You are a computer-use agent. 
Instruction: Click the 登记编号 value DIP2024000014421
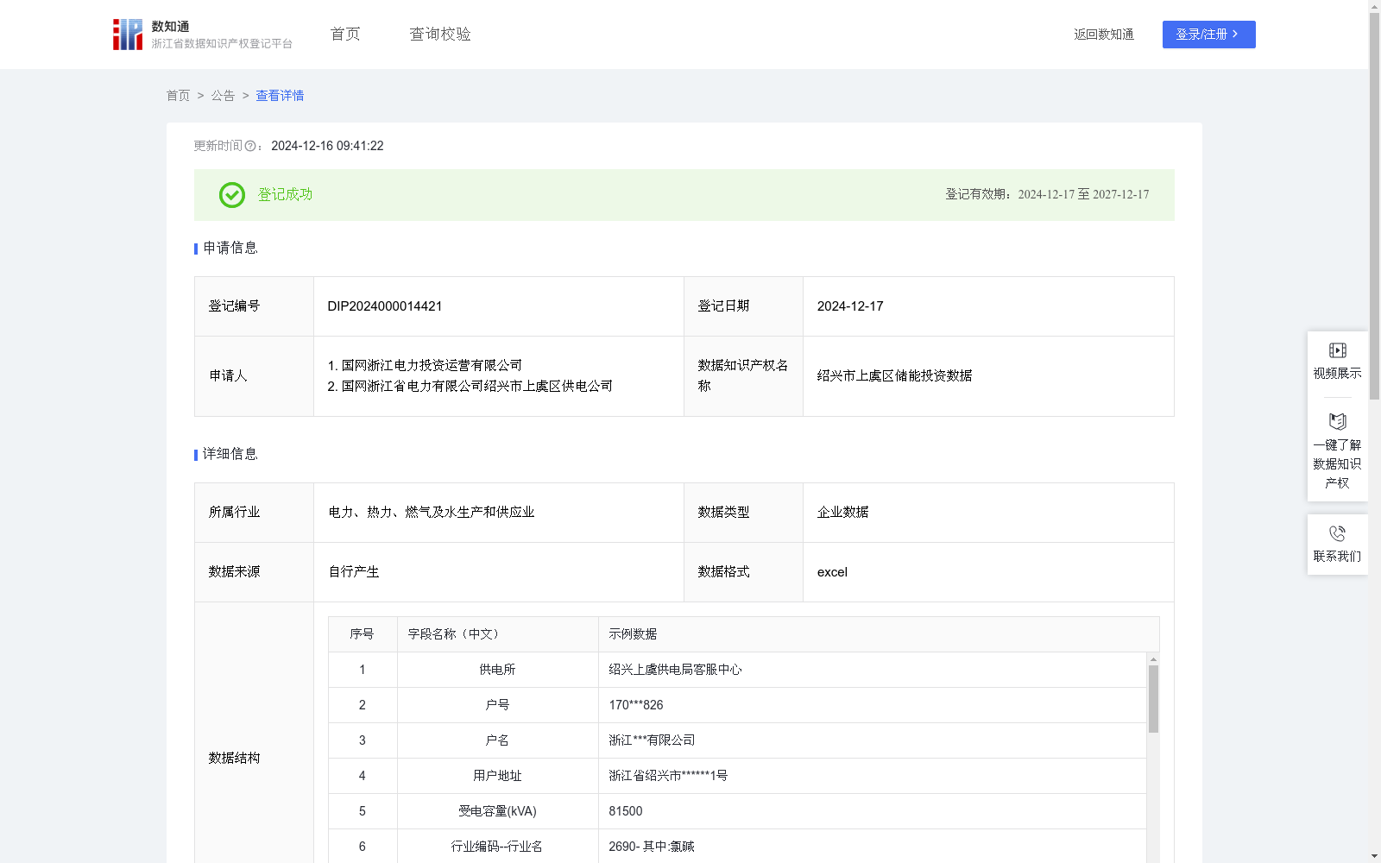point(385,306)
